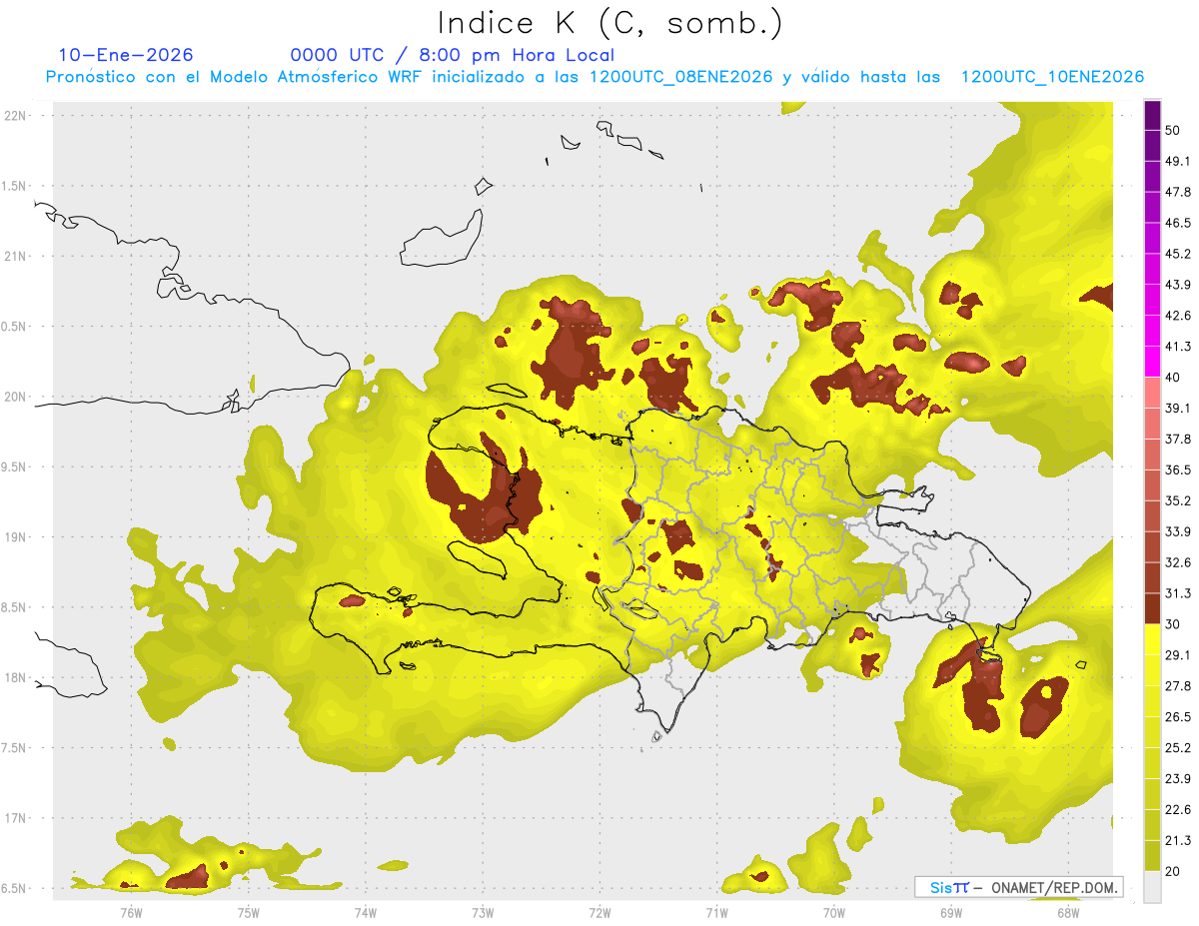
Task: Click the colorbar value "47.8"
Action: pos(1177,192)
